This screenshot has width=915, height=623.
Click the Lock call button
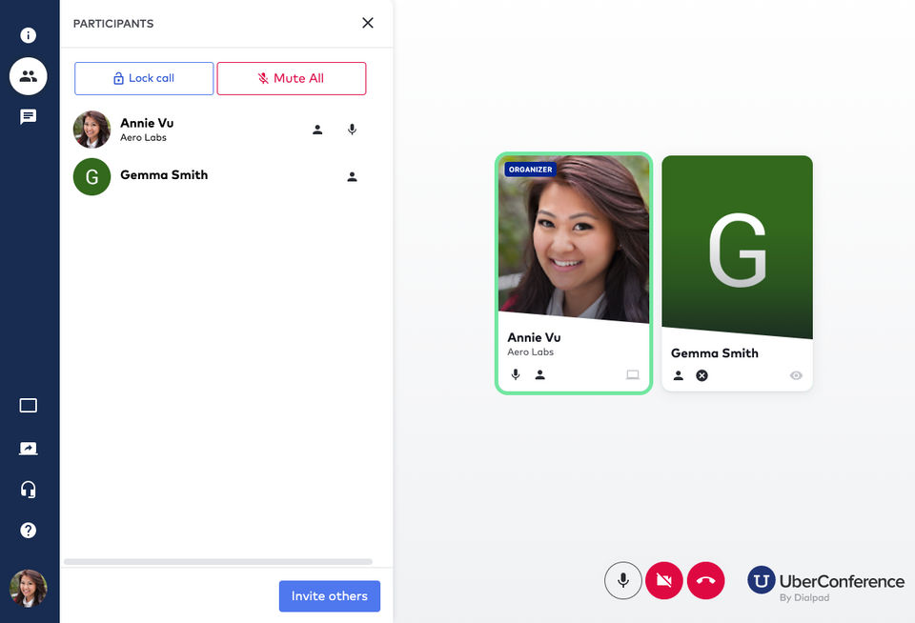144,78
